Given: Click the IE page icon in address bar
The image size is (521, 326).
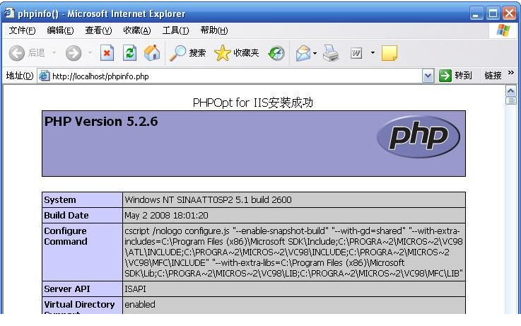Looking at the screenshot, I should [x=45, y=76].
